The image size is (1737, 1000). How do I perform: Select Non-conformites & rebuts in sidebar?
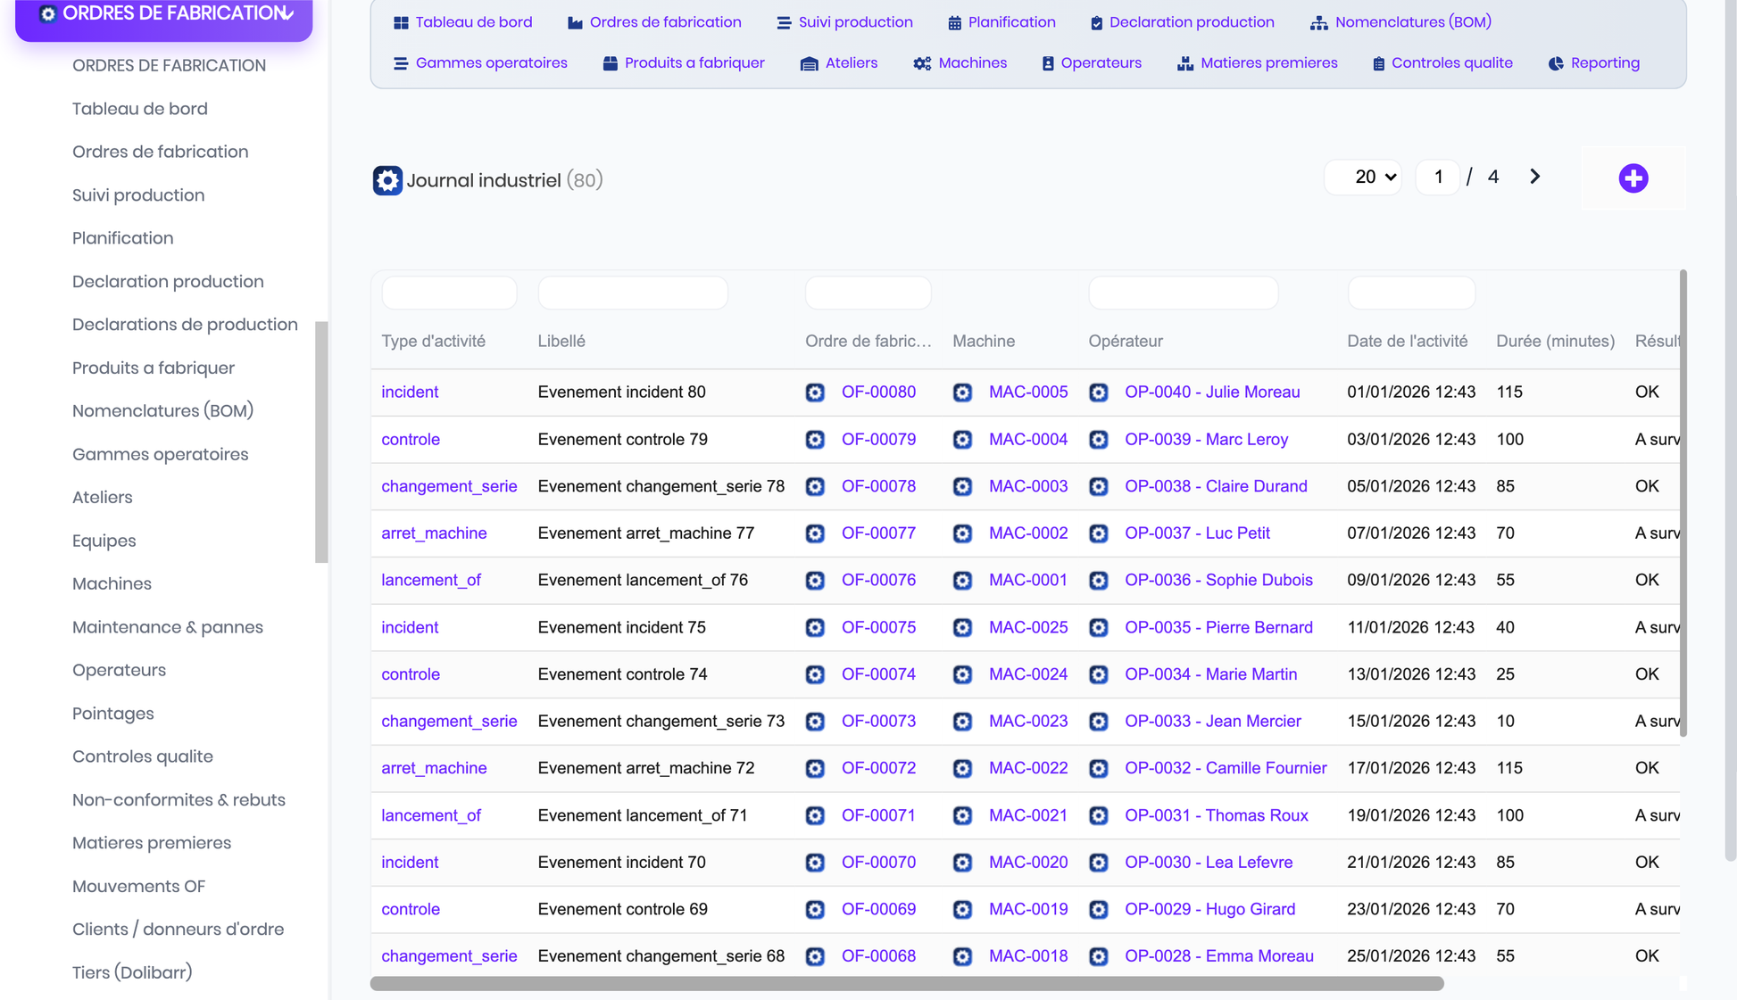179,800
